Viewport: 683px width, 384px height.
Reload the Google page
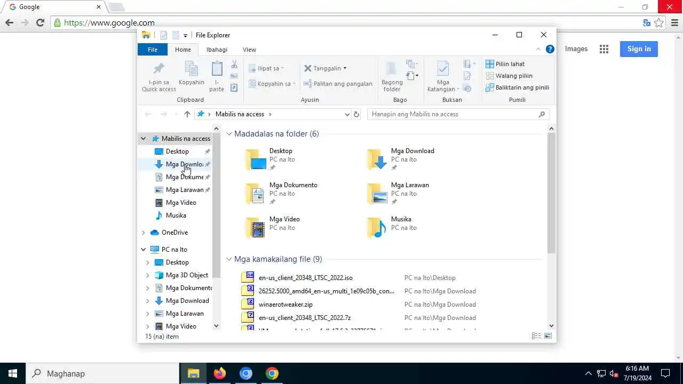point(40,22)
